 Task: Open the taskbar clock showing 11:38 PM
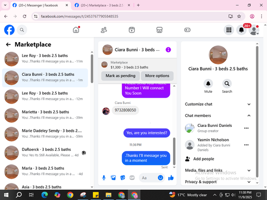(245, 195)
